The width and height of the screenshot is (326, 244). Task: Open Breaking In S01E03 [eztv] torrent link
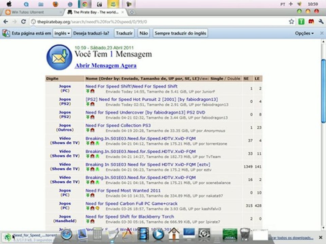coord(148,165)
